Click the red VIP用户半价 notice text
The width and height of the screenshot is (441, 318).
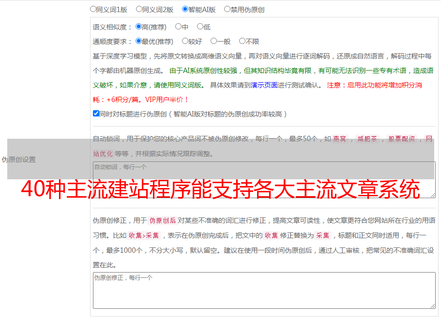[167, 100]
